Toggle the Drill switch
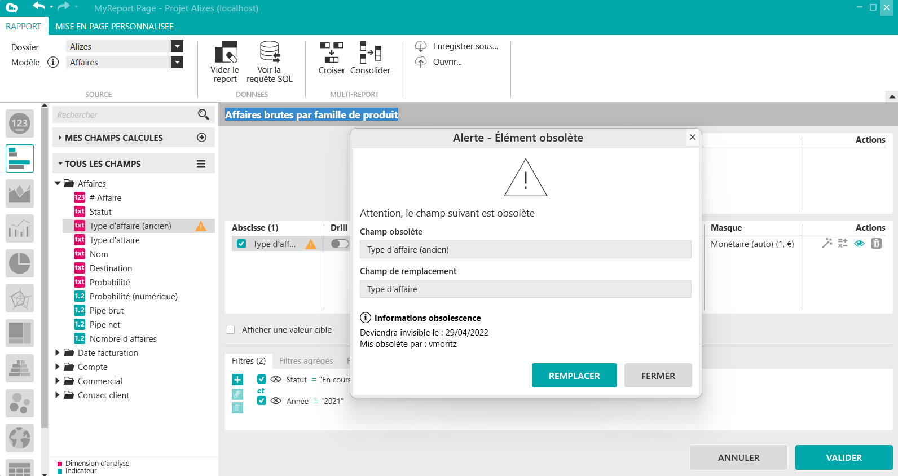 point(340,244)
